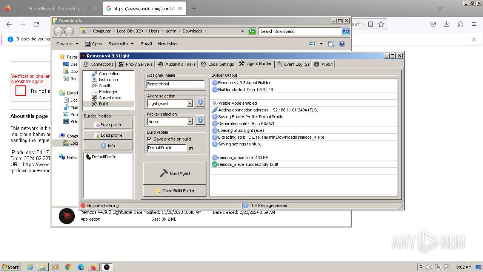
Task: Click the Load profile button
Action: click(108, 135)
